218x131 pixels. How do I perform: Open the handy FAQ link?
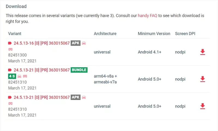[147, 15]
